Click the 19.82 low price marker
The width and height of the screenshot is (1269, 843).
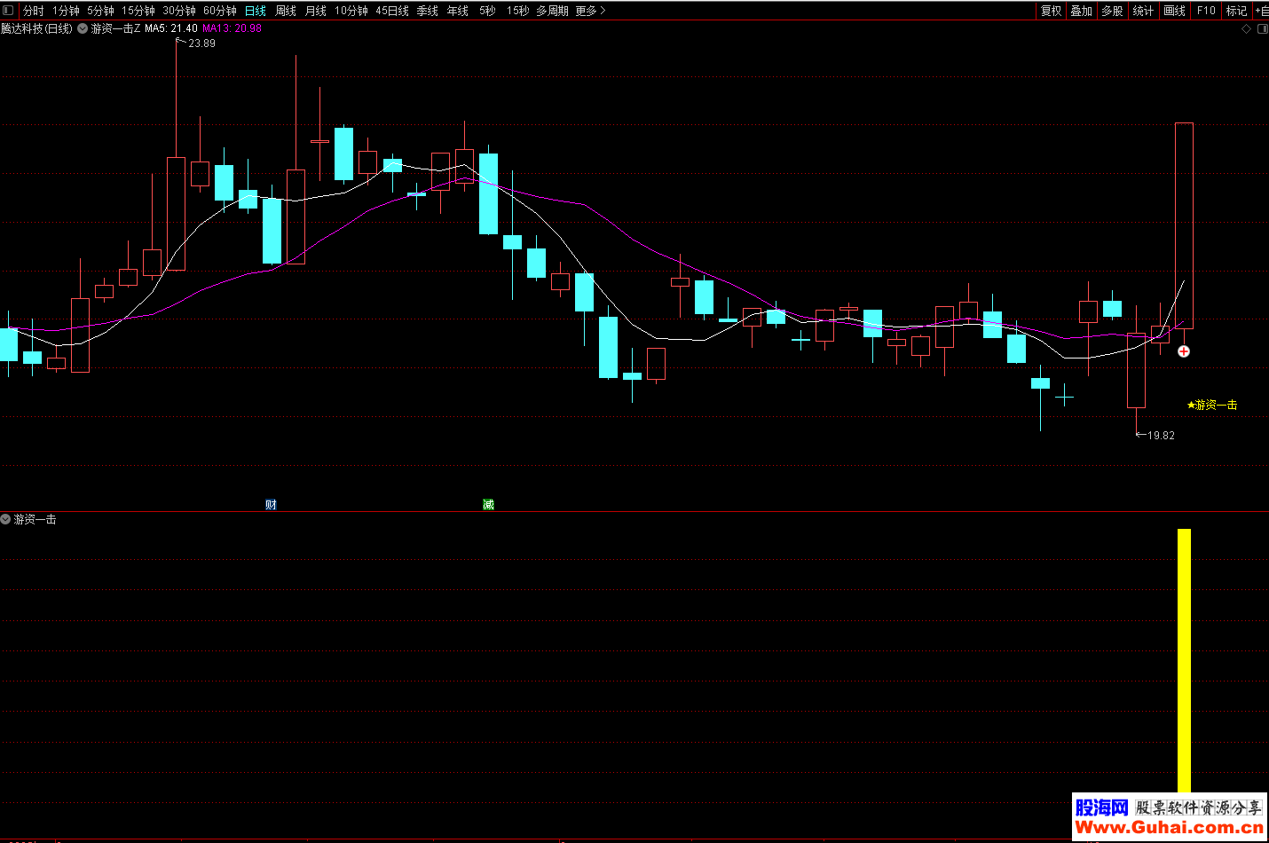(x=1160, y=435)
